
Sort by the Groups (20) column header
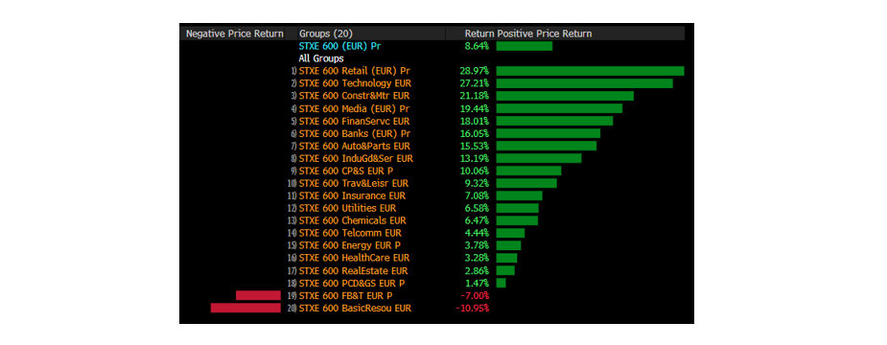pos(325,34)
